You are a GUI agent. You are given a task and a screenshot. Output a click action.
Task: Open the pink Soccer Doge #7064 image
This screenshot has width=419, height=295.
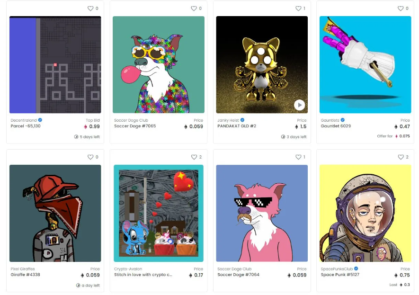pos(262,213)
